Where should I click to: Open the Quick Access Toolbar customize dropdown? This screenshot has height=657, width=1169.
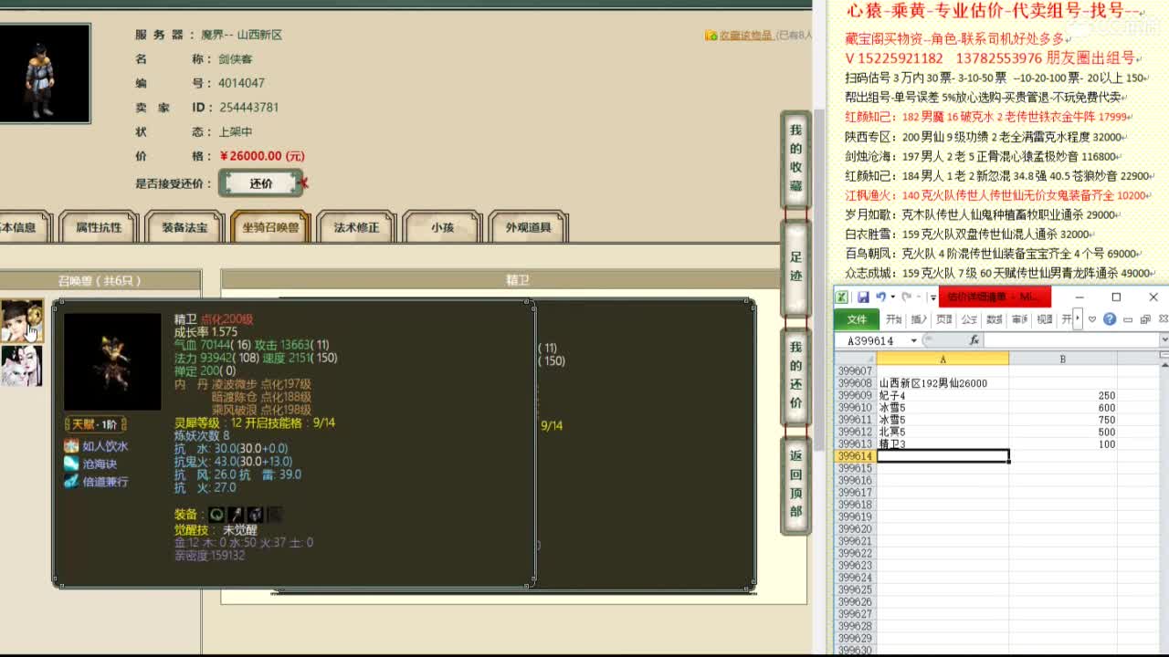(x=932, y=297)
